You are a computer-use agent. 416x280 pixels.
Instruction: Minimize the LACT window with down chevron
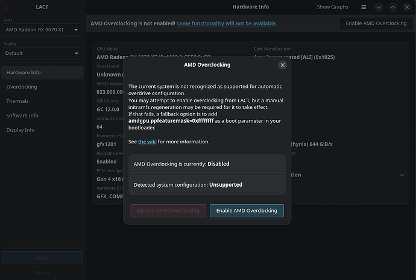click(379, 7)
